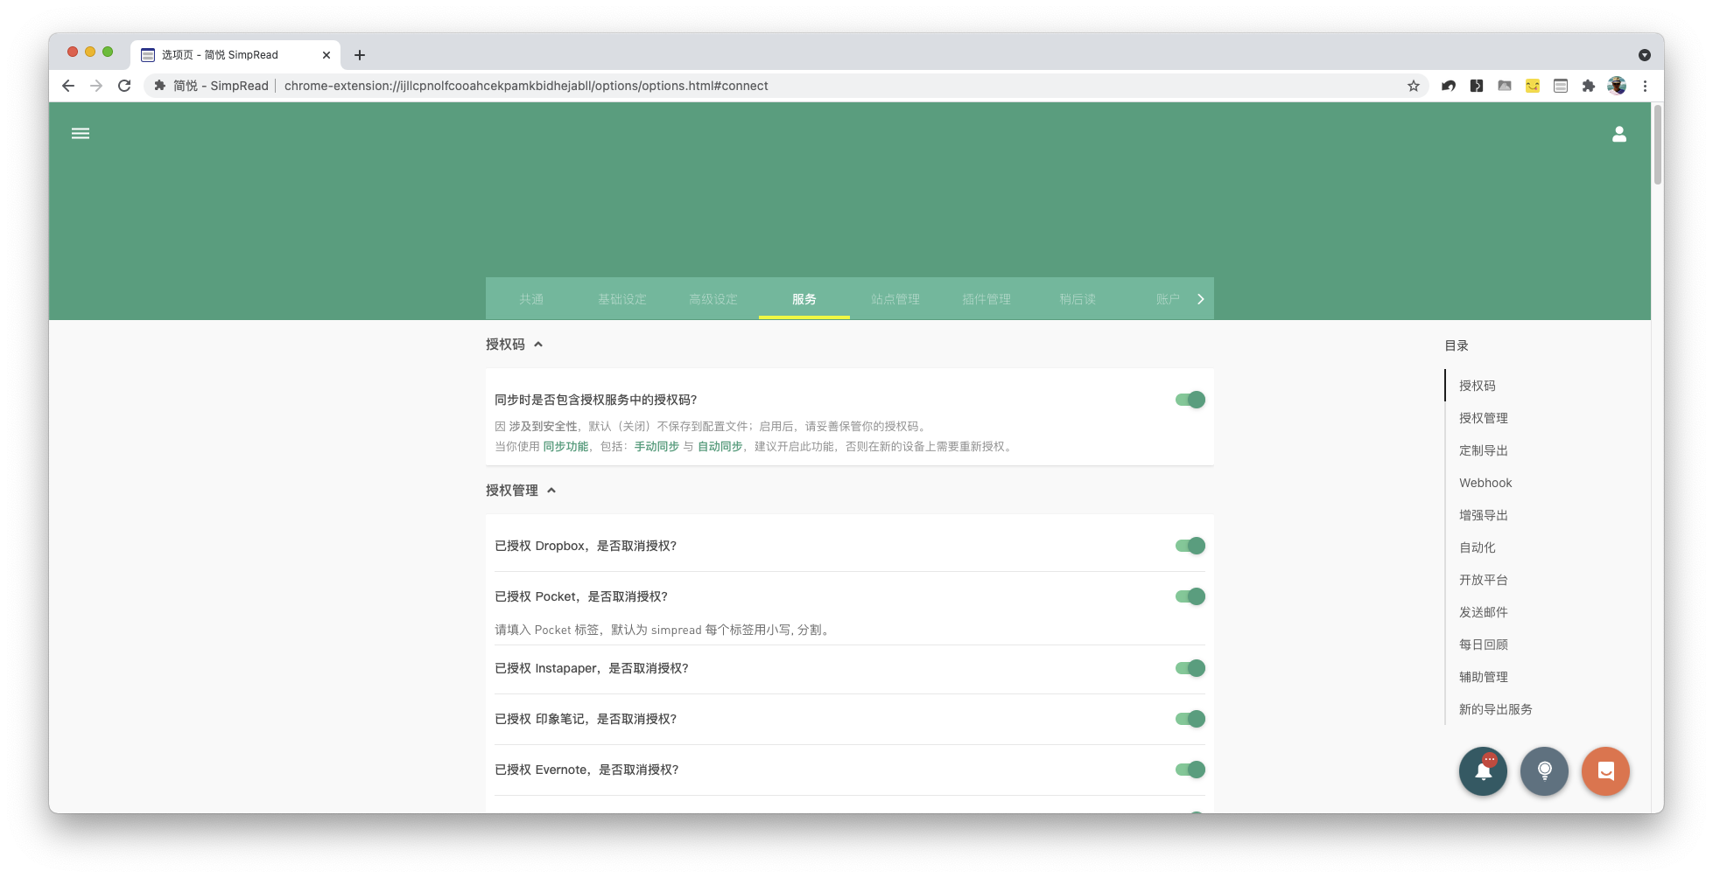This screenshot has height=878, width=1713.
Task: Jump to 发送邮件 in the table of contents
Action: click(1484, 612)
